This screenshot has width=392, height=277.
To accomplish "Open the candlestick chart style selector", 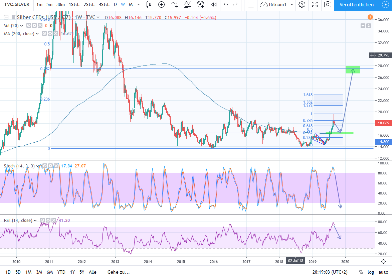I will 149,4.
